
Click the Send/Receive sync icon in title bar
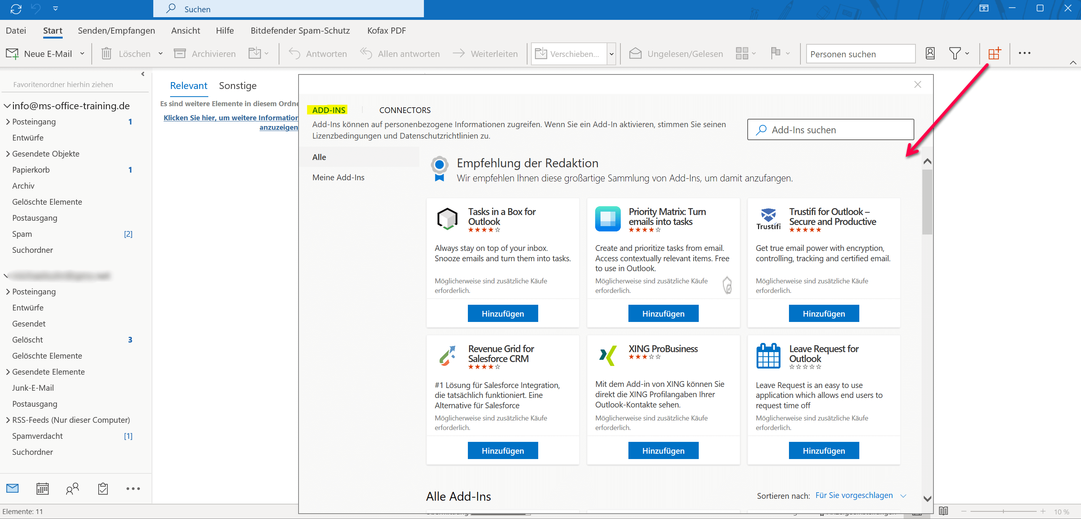click(16, 9)
